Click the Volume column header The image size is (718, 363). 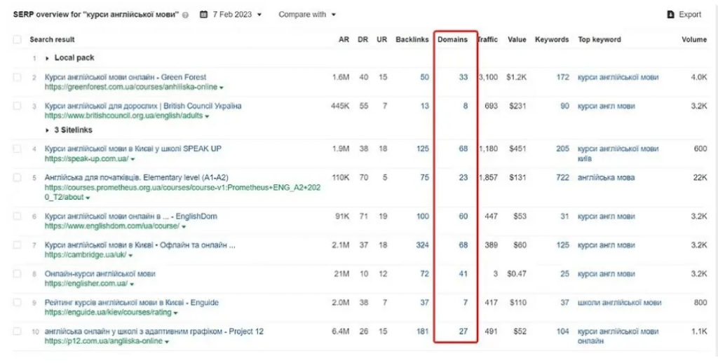(694, 39)
